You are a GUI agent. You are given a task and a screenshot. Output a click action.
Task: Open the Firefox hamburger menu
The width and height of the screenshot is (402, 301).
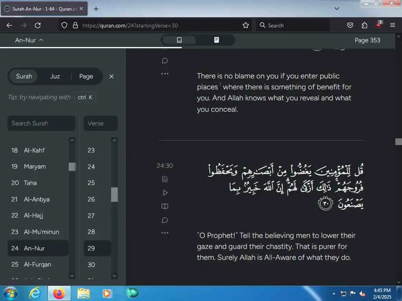[x=393, y=25]
